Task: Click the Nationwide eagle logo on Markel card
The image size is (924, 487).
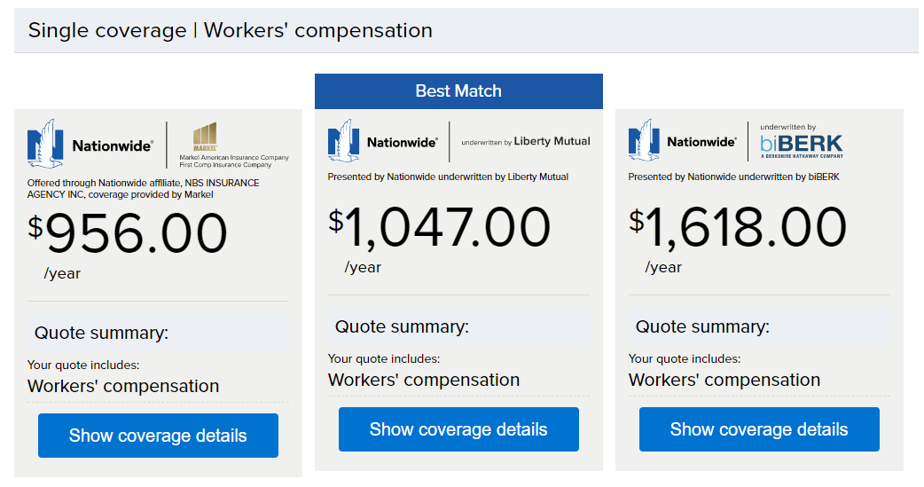Action: 90,144
